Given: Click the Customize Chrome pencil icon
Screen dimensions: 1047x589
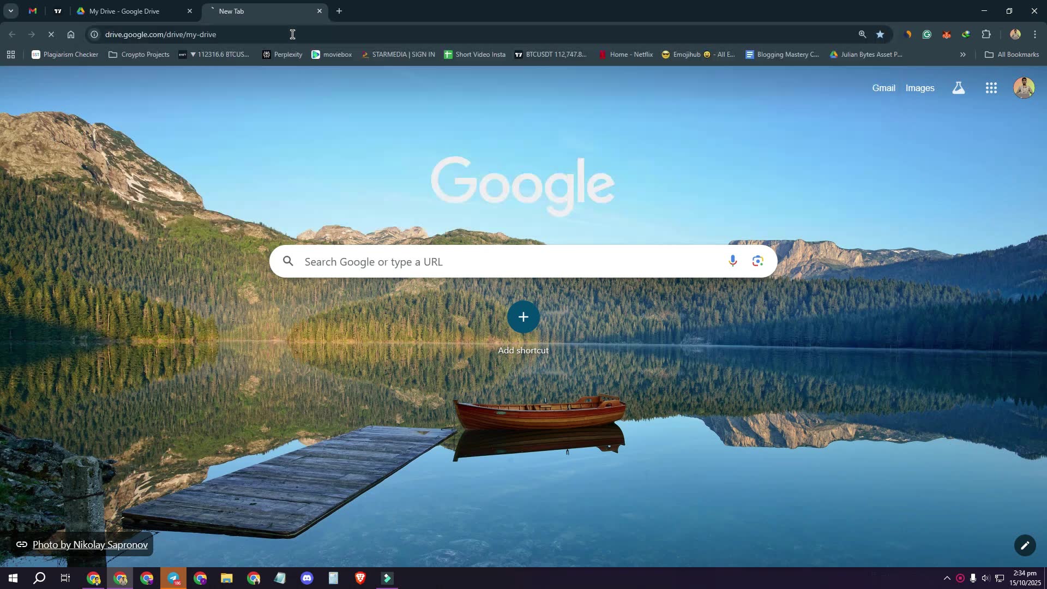Looking at the screenshot, I should 1025,545.
